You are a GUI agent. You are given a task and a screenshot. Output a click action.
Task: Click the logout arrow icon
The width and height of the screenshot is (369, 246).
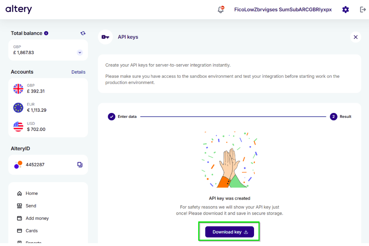[362, 10]
